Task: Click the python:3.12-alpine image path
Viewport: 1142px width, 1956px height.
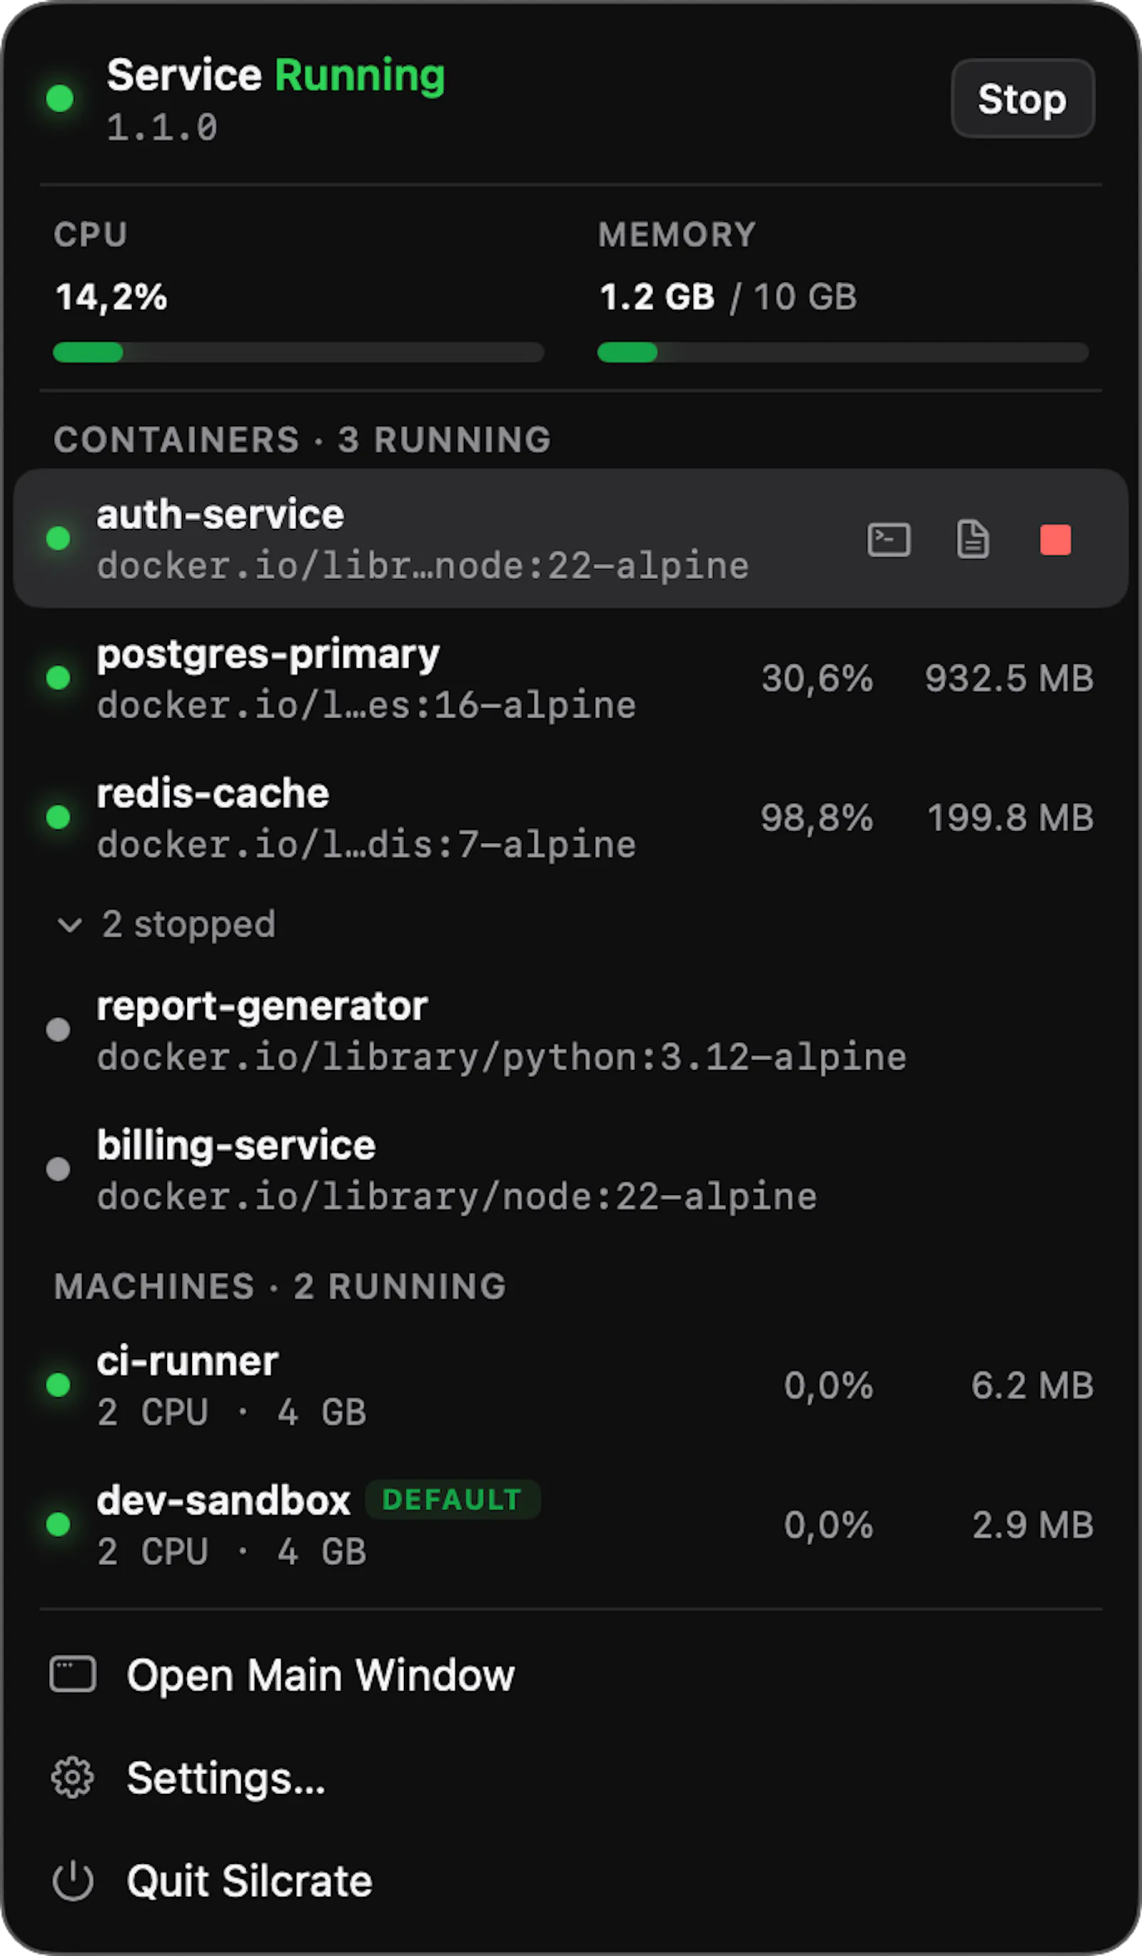Action: pos(502,1058)
